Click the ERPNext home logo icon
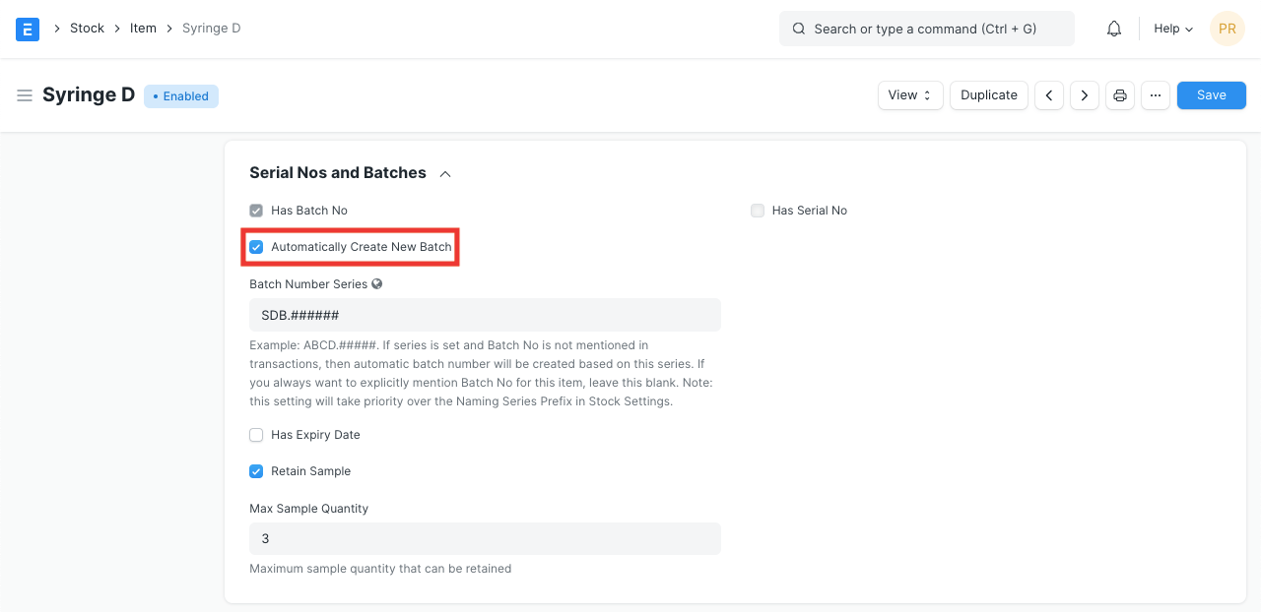This screenshot has width=1261, height=612. click(x=28, y=29)
